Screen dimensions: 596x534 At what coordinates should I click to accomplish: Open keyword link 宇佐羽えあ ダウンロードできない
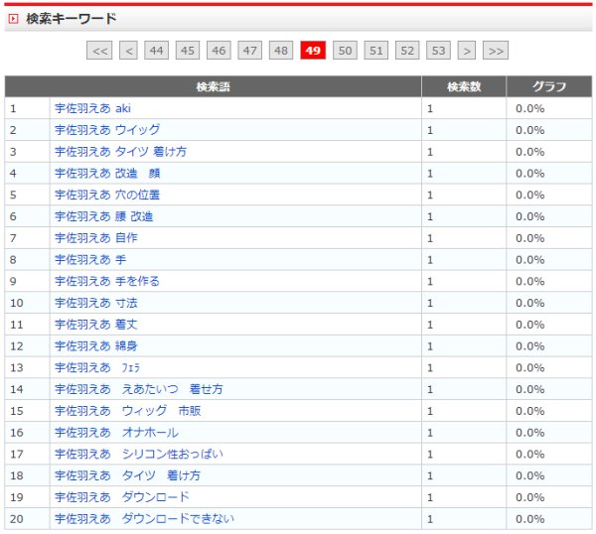tap(144, 519)
